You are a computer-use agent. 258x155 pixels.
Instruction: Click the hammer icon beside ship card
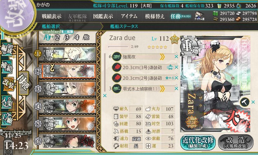click(244, 102)
